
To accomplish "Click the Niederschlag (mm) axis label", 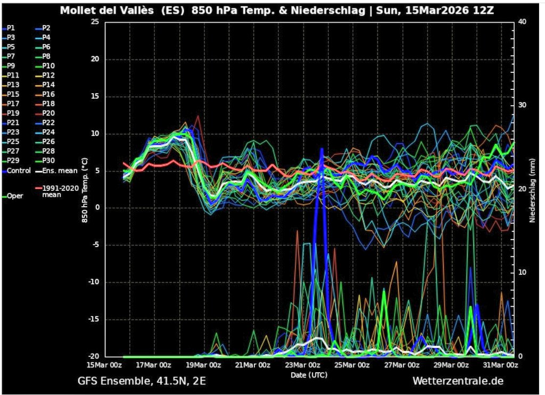I will (x=532, y=190).
